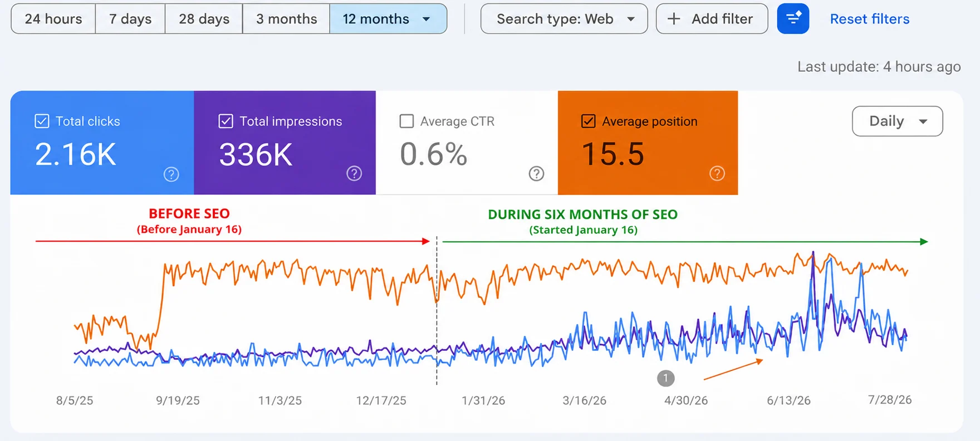The width and height of the screenshot is (980, 441).
Task: Click the Add filter button
Action: coord(712,19)
